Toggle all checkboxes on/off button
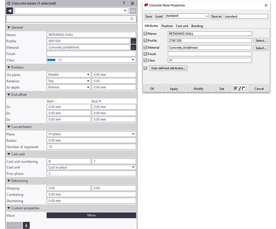The width and height of the screenshot is (276, 229). pyautogui.click(x=239, y=89)
